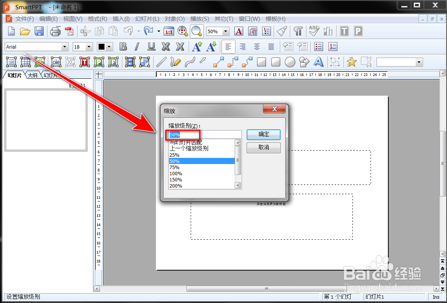Select 150% zoom level in list

point(201,179)
